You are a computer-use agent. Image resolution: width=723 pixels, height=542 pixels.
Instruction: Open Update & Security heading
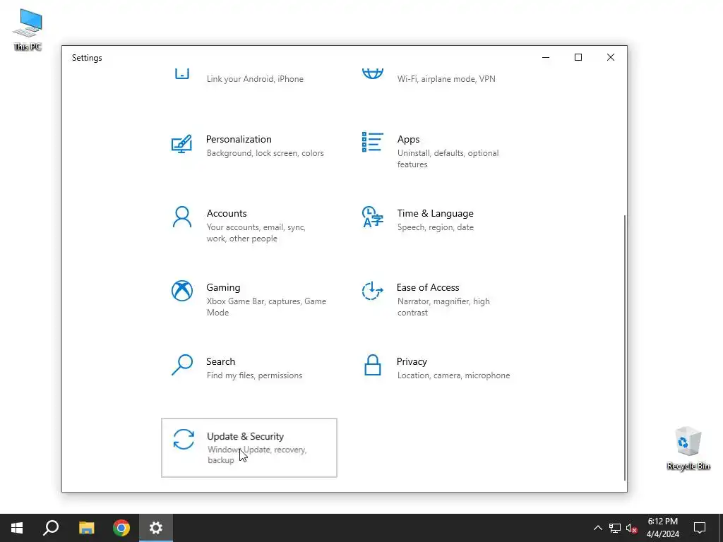tap(245, 436)
